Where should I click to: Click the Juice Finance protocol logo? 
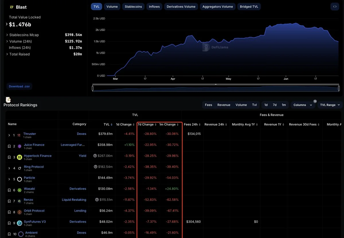(19, 146)
